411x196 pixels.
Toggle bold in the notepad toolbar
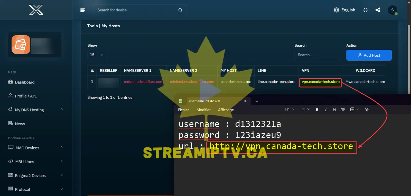317,110
